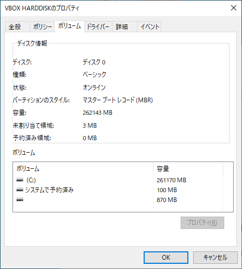Open the ドライバー tab
This screenshot has width=242, height=269.
tap(98, 26)
